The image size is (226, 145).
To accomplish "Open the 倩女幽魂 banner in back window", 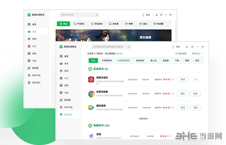I will tap(113, 35).
